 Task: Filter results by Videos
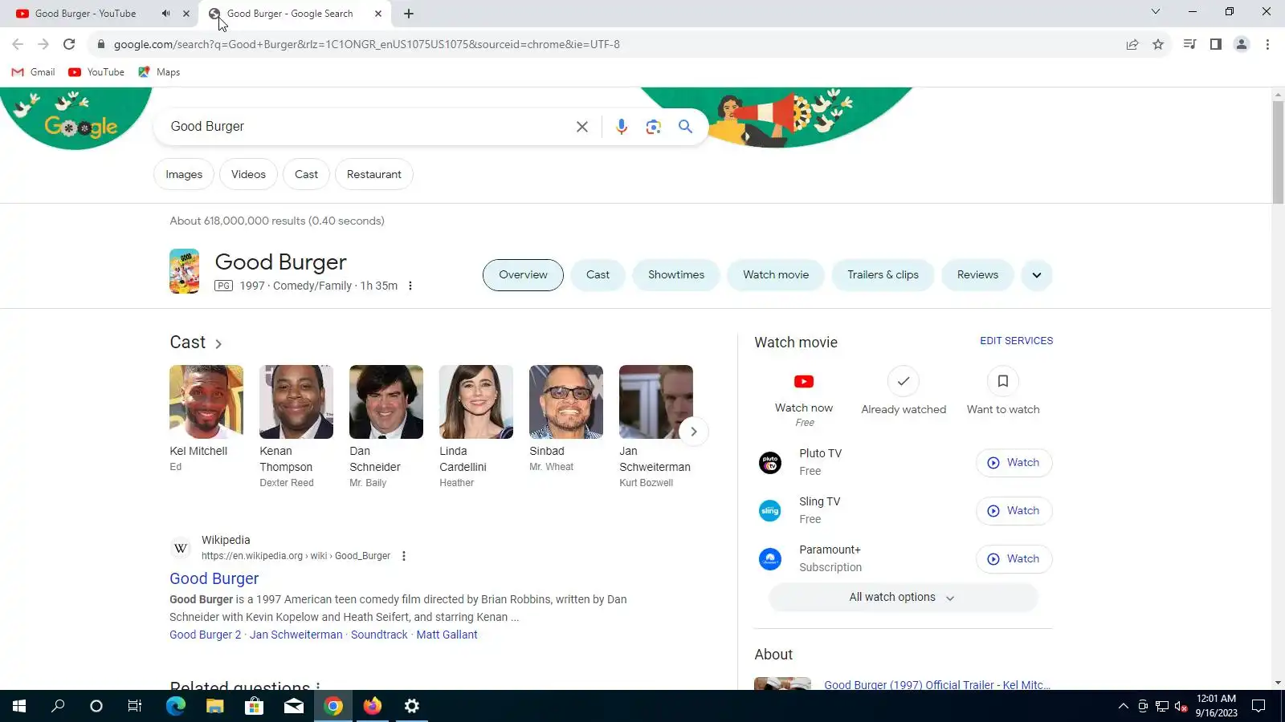coord(248,175)
